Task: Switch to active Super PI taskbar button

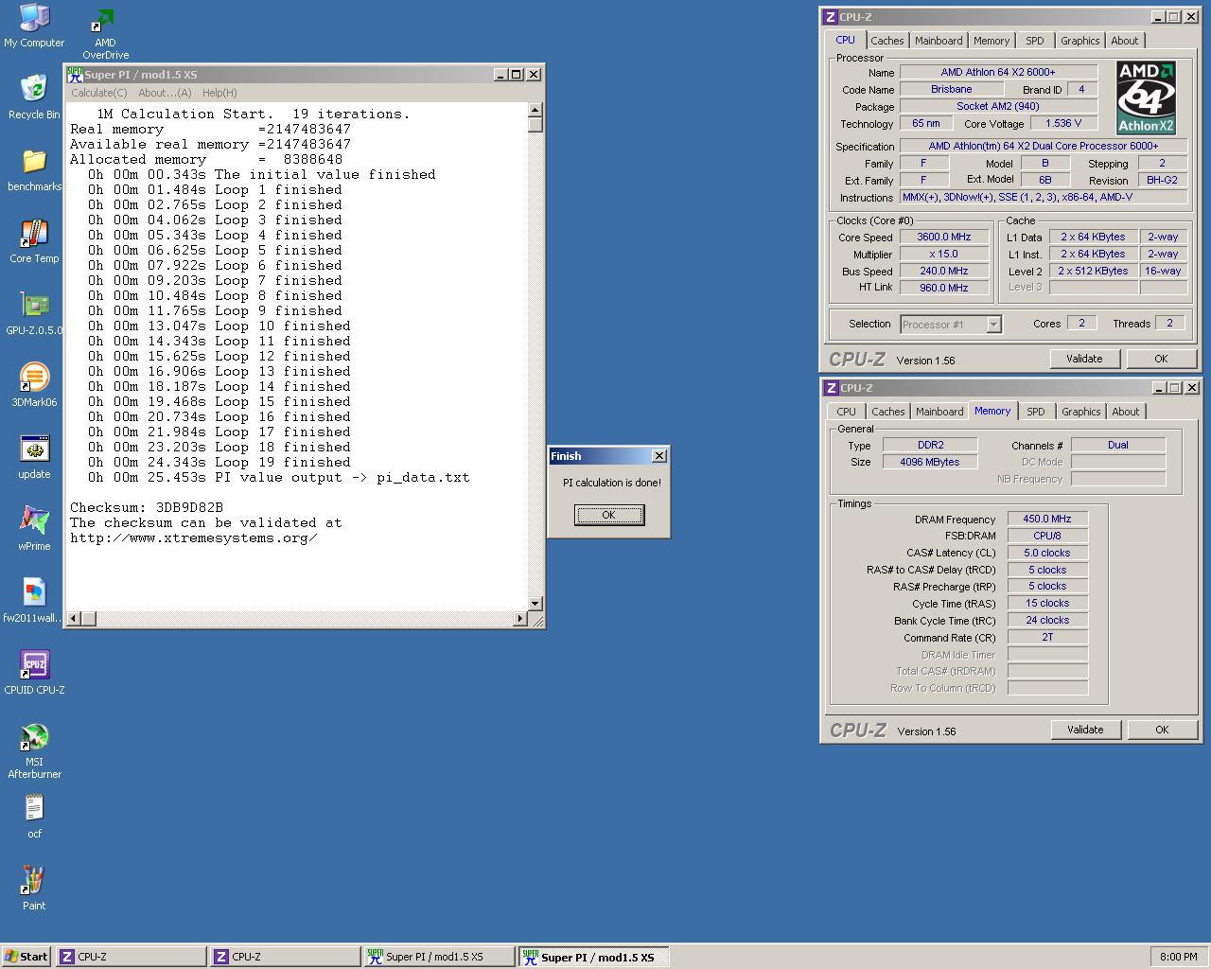Action: tap(594, 957)
